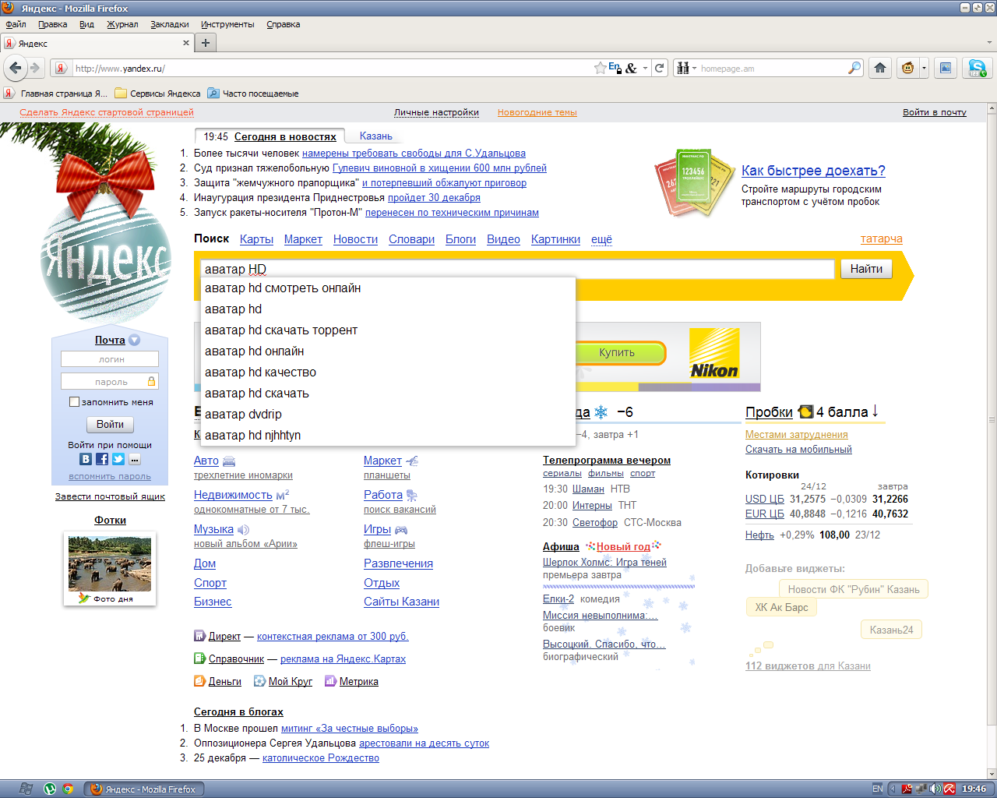Log in via Facebook icon
Viewport: 997px width, 798px height.
[102, 459]
